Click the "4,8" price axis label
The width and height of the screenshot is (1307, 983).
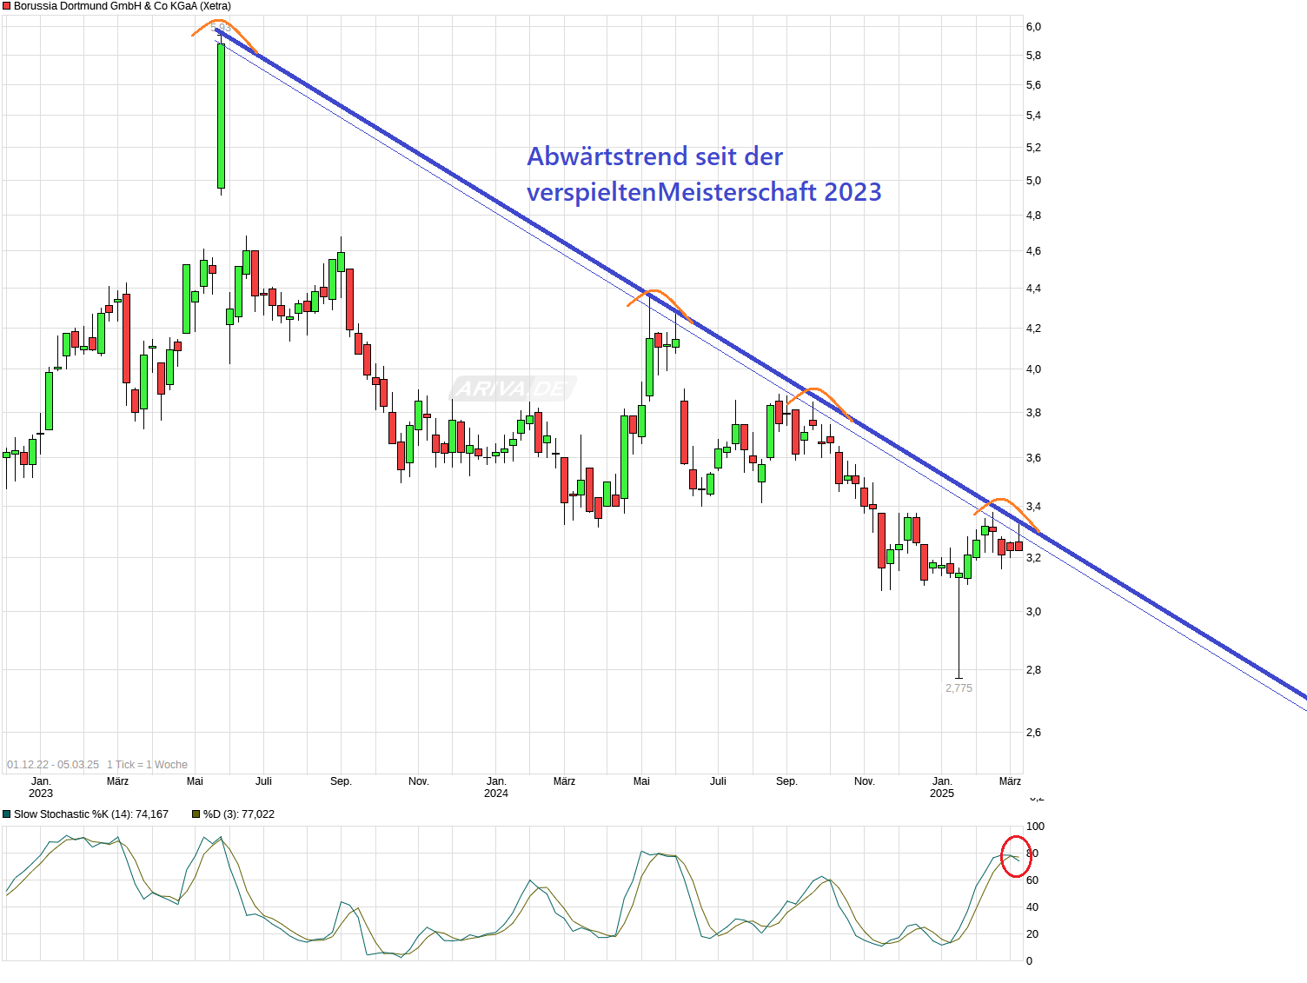1033,216
